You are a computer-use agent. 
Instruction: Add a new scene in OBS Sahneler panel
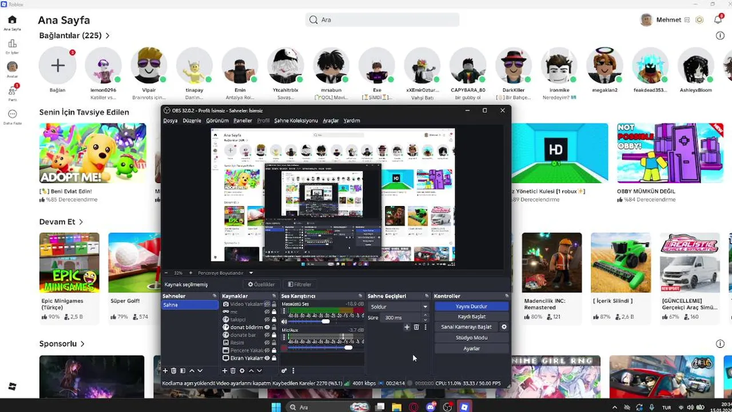tap(165, 371)
